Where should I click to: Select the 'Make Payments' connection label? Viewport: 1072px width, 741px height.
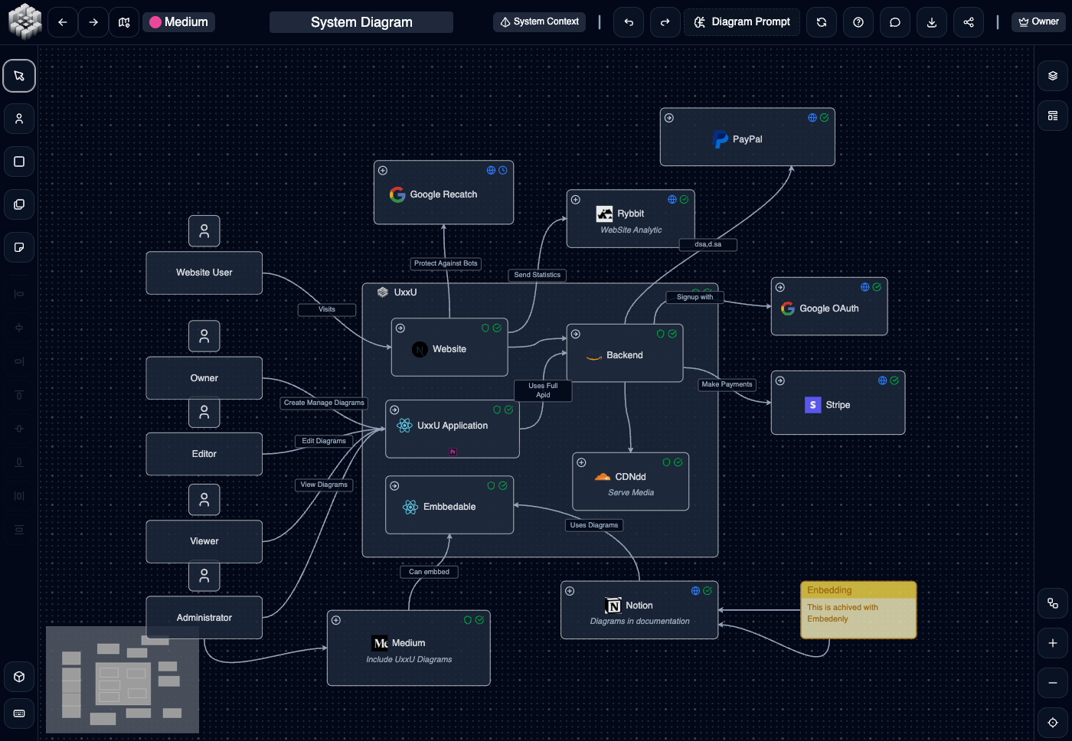pos(727,384)
